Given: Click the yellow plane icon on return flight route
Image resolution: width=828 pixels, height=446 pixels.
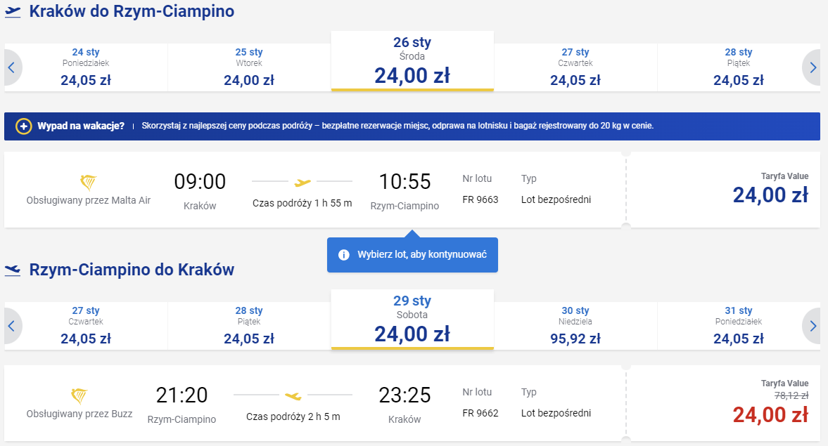Looking at the screenshot, I should (293, 395).
